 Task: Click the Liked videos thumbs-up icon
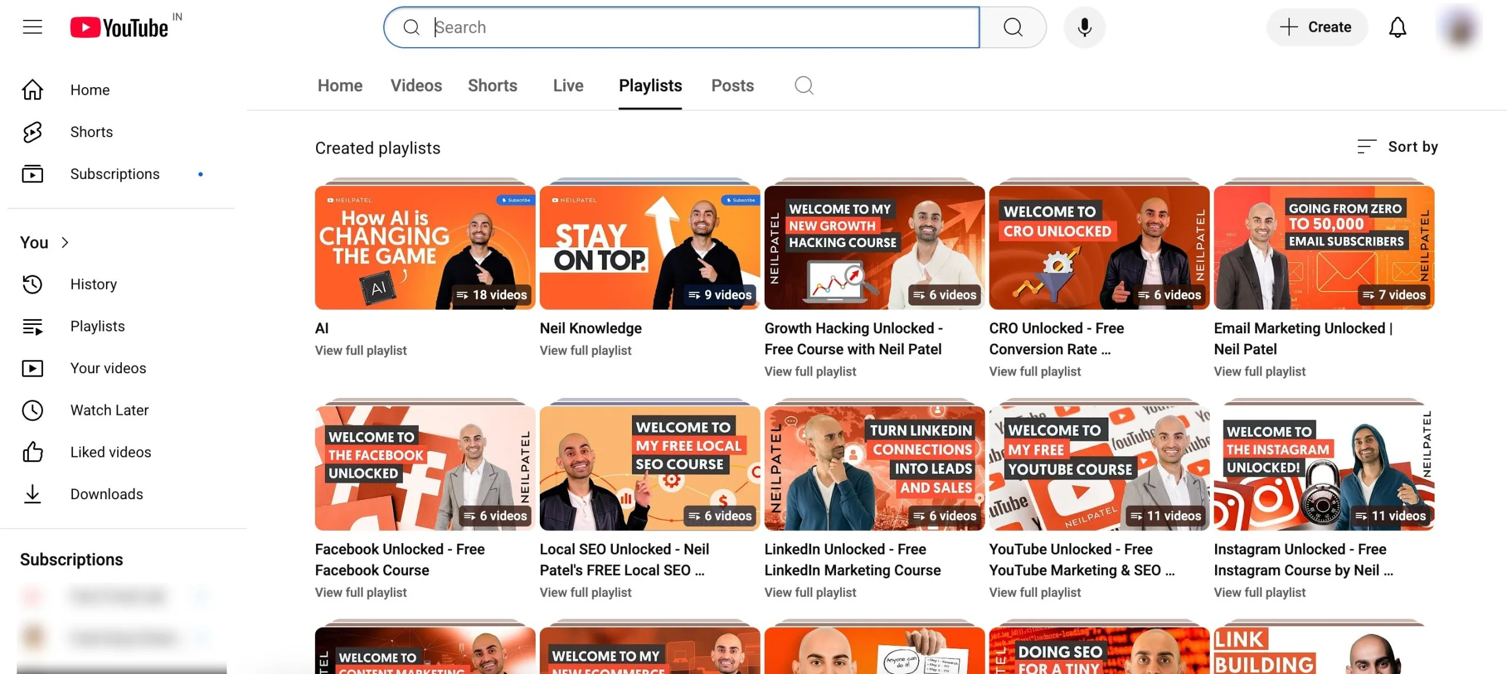click(x=34, y=452)
